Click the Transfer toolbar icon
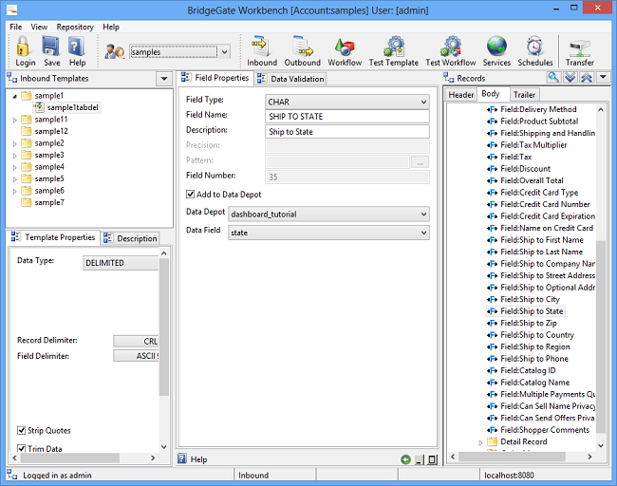Viewport: 617px width, 486px height. (x=579, y=51)
